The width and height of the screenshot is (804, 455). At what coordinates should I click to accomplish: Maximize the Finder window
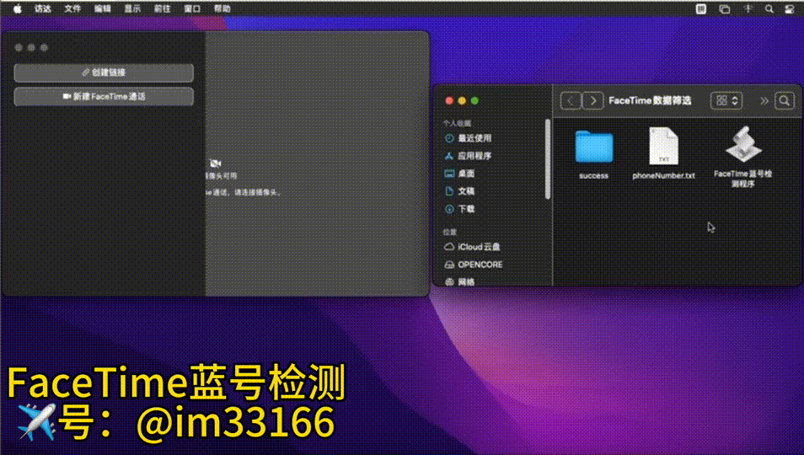click(474, 101)
